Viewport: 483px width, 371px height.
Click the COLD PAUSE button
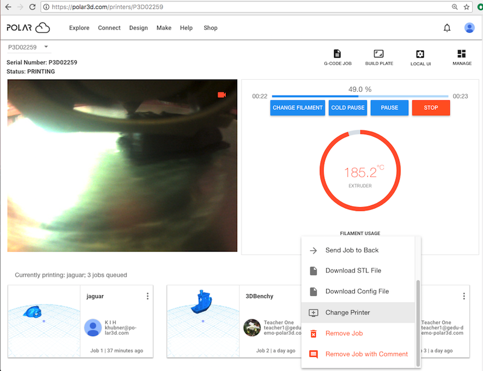(348, 108)
